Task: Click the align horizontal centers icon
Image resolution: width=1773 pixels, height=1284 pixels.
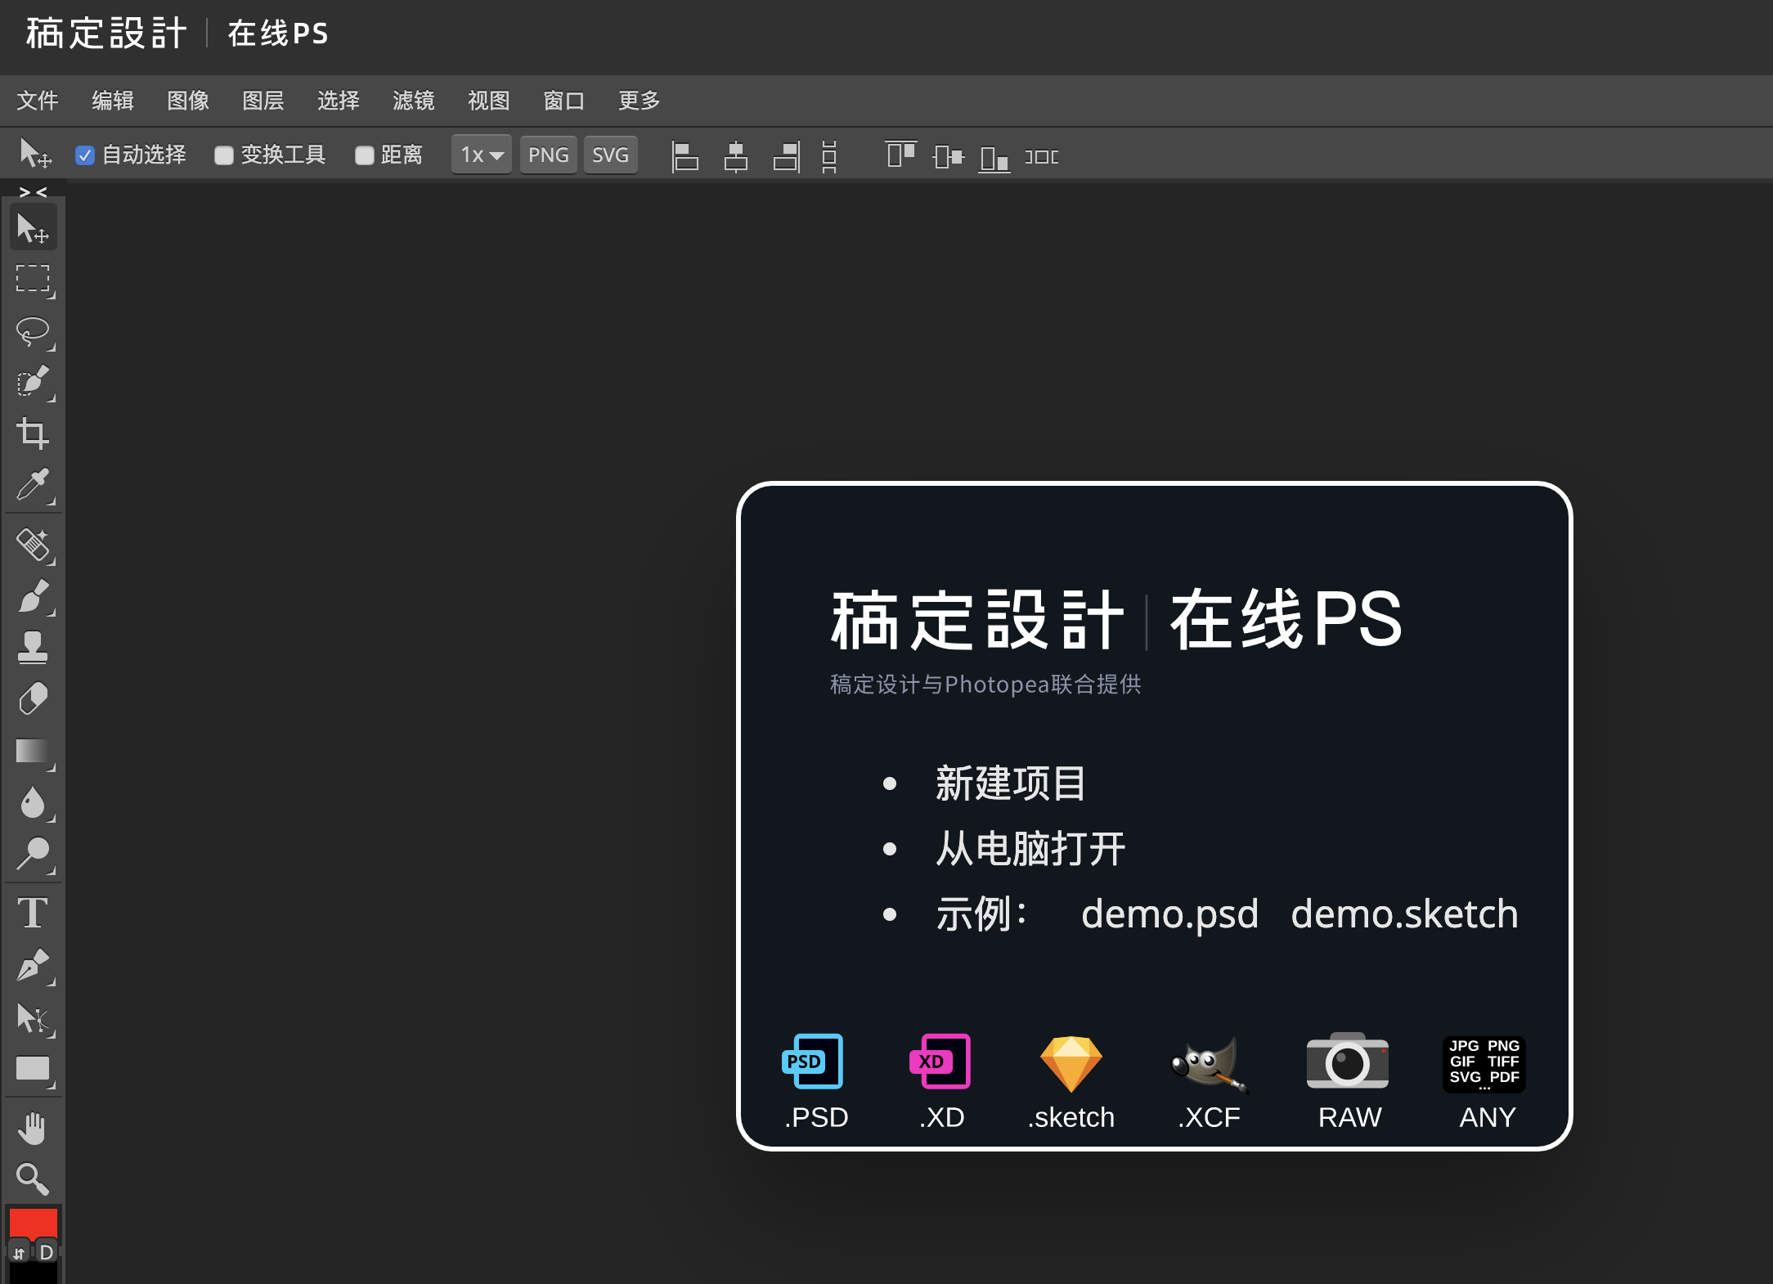Action: 736,155
